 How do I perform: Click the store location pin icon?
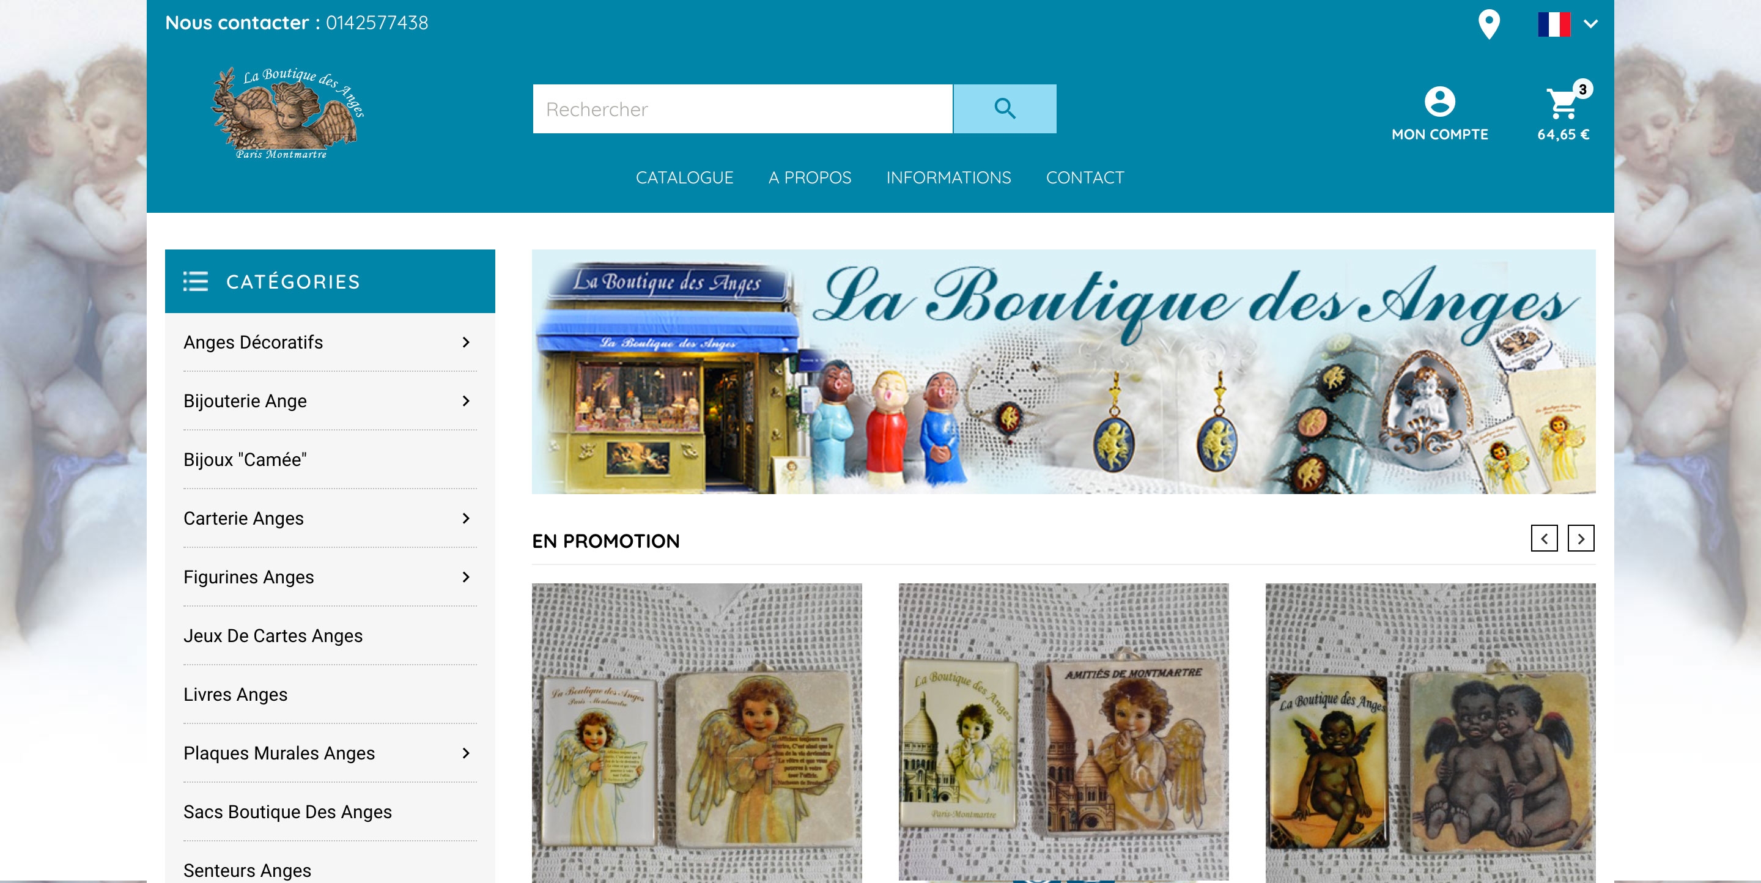pos(1488,24)
